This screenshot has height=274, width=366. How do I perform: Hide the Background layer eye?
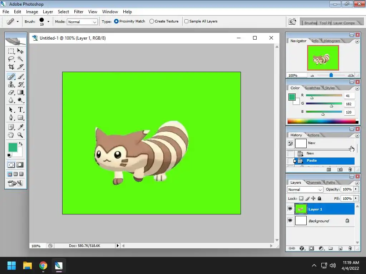290,220
